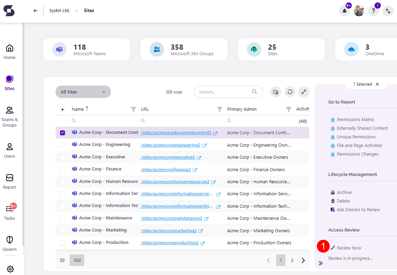The height and width of the screenshot is (275, 397).
Task: Click the back arrow in the header
Action: pos(35,11)
